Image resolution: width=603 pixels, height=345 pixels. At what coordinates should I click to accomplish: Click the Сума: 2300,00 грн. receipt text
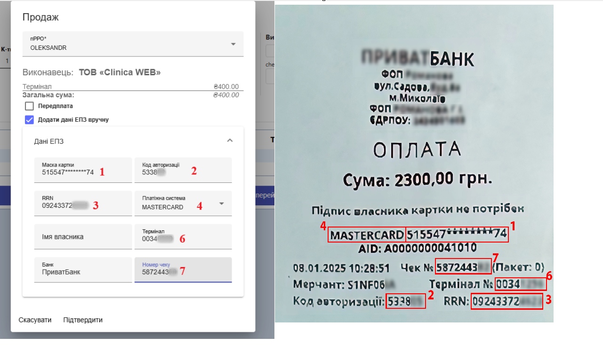pos(418,179)
